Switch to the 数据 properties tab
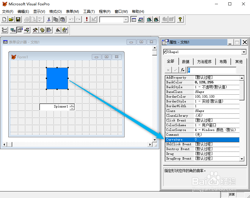 click(185, 62)
